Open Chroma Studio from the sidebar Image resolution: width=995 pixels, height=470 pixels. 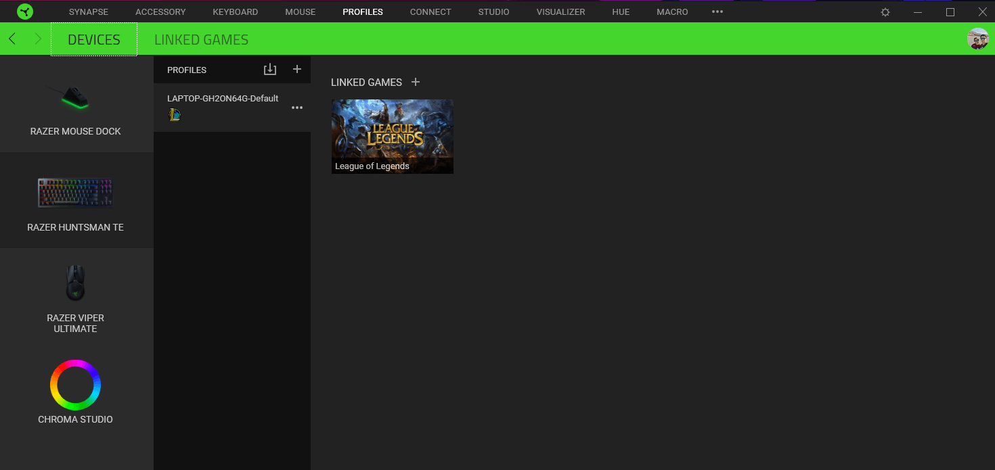pos(76,392)
